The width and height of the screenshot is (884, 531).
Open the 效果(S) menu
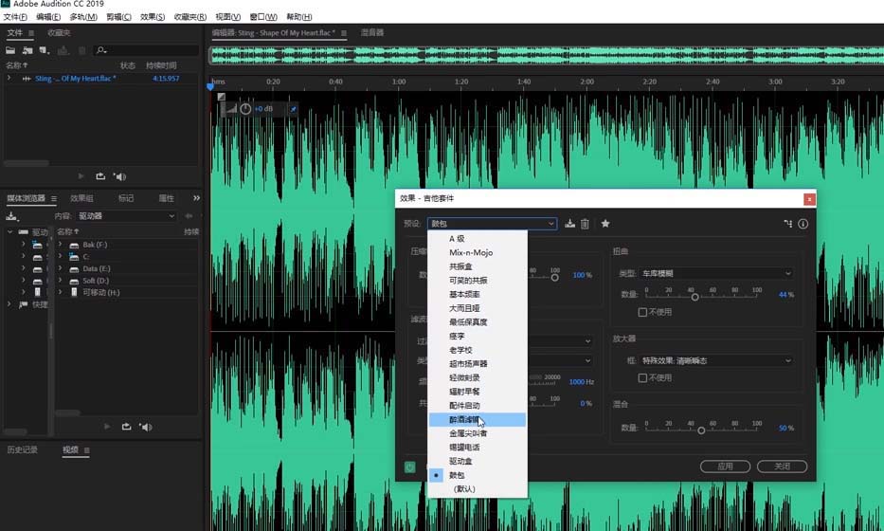(152, 17)
